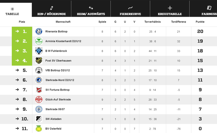Click the SW Alstaden black-white crest
This screenshot has width=217, height=133.
39,119
